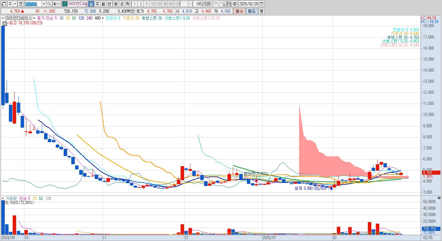
Task: Edit the candle count field showing 105
Action: click(198, 4)
